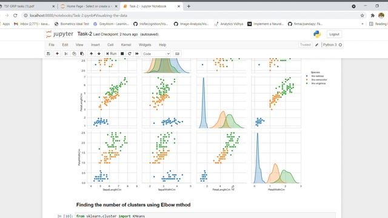388x218 pixels.
Task: Open the File menu
Action: click(52, 45)
